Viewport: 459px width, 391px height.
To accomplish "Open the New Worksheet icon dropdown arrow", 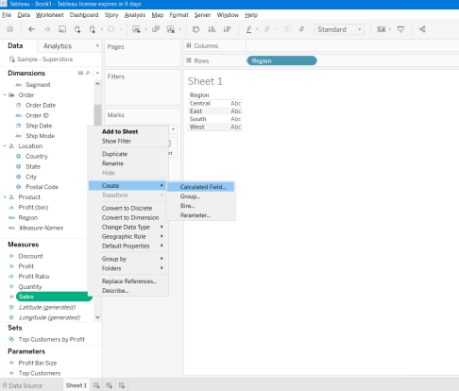I will pyautogui.click(x=145, y=29).
